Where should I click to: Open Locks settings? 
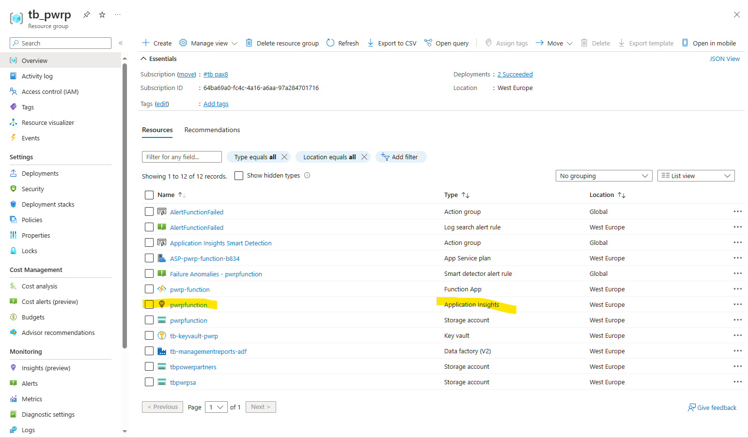30,251
